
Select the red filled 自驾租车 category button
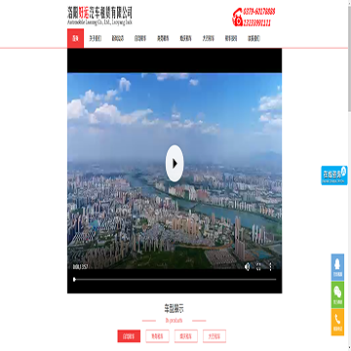129,336
